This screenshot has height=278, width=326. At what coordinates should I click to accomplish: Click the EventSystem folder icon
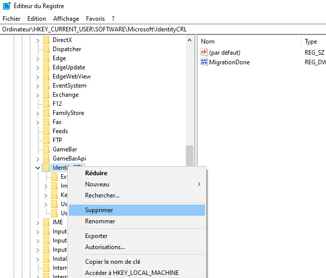[x=46, y=86]
